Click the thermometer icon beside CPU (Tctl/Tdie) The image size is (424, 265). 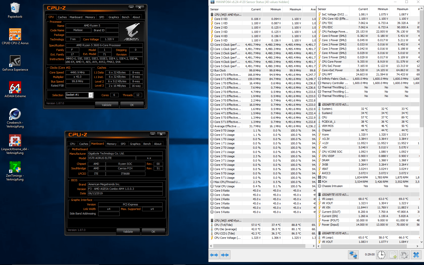[x=212, y=225]
